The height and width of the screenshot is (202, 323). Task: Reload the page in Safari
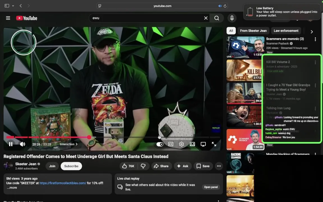tap(225, 6)
